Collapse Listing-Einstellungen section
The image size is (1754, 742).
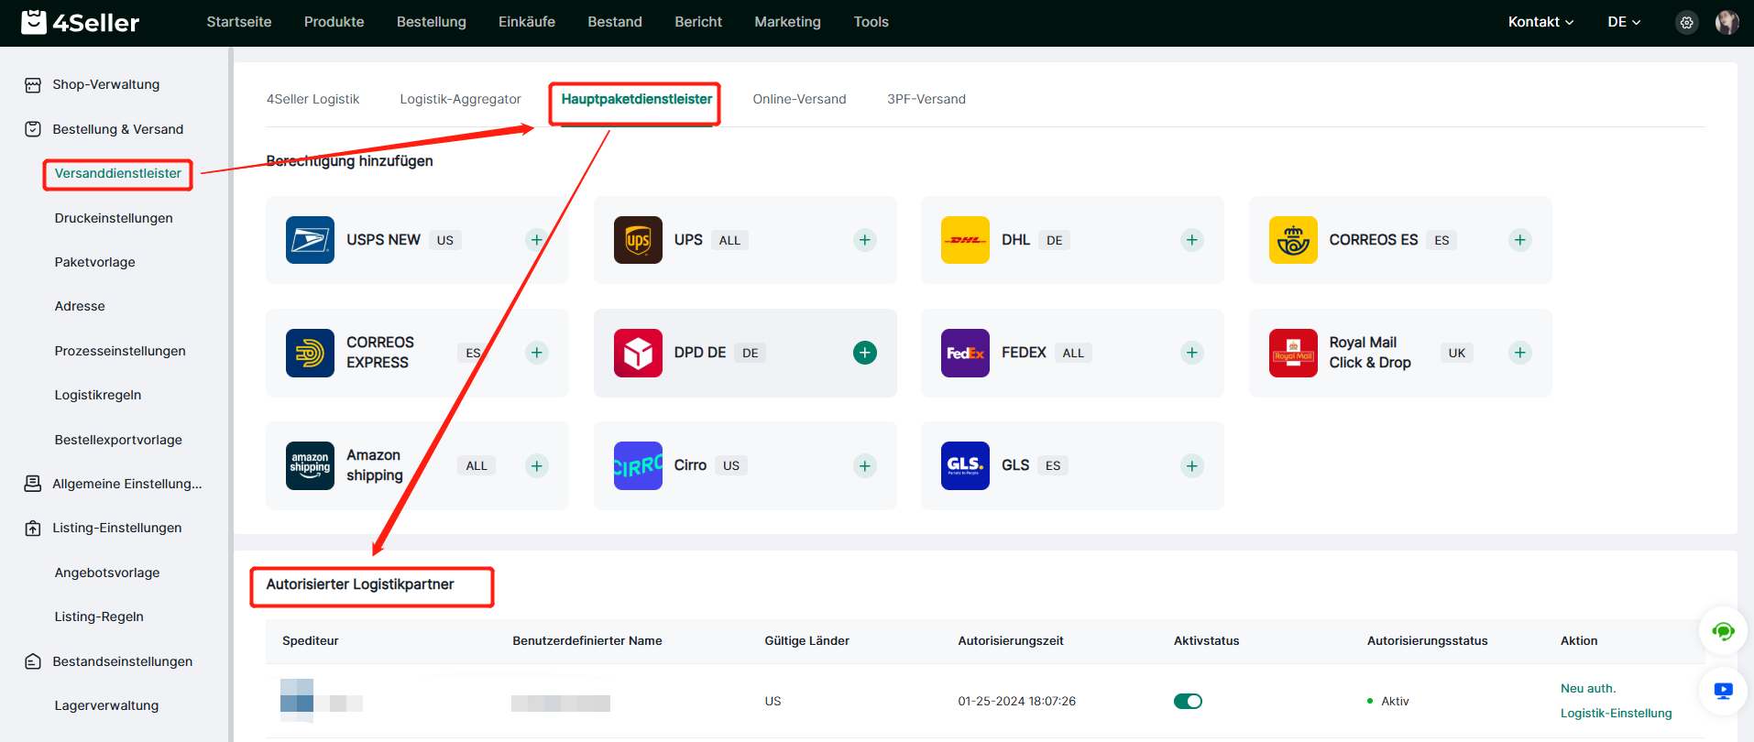116,528
